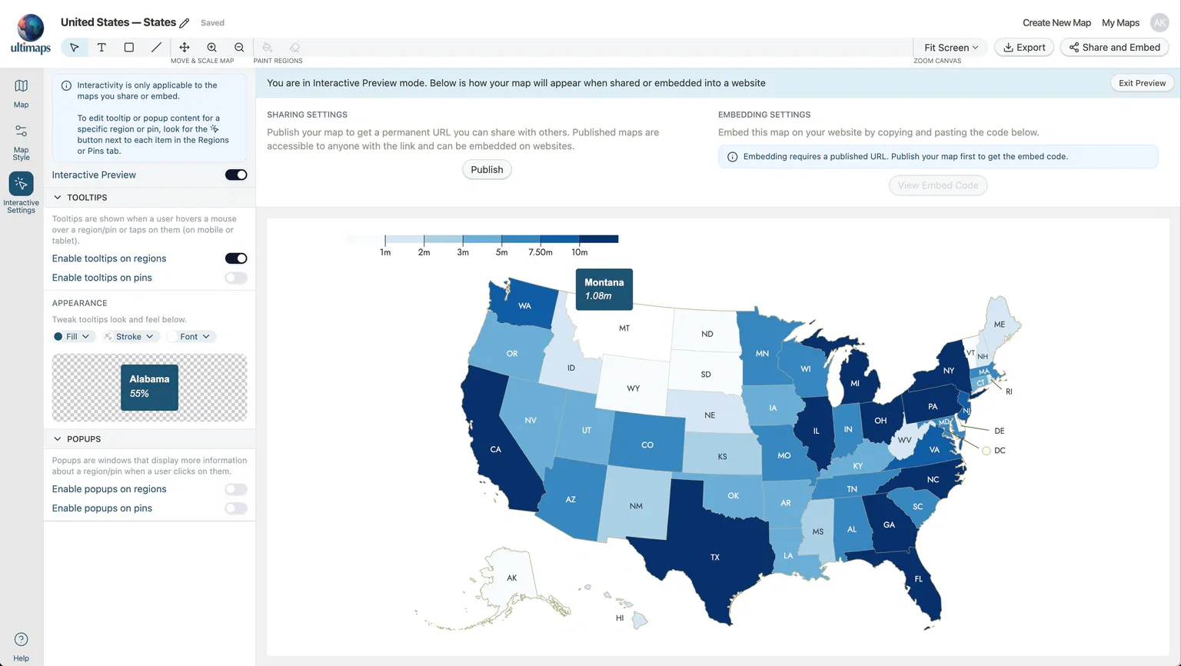Click the zoom out magnifier icon
This screenshot has width=1181, height=666.
pyautogui.click(x=239, y=48)
